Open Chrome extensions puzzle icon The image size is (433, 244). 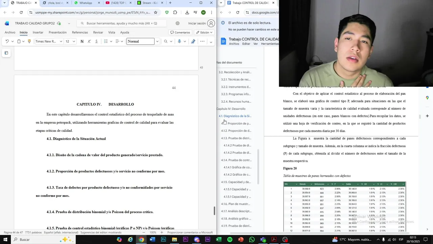175,13
